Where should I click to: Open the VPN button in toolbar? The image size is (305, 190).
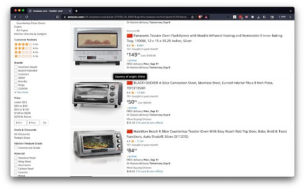(282, 17)
